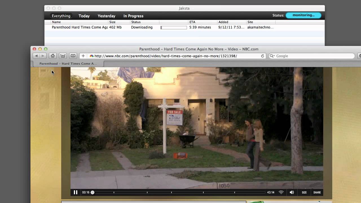Click the 00:16 elapsed time label
The height and width of the screenshot is (203, 361).
(x=86, y=193)
